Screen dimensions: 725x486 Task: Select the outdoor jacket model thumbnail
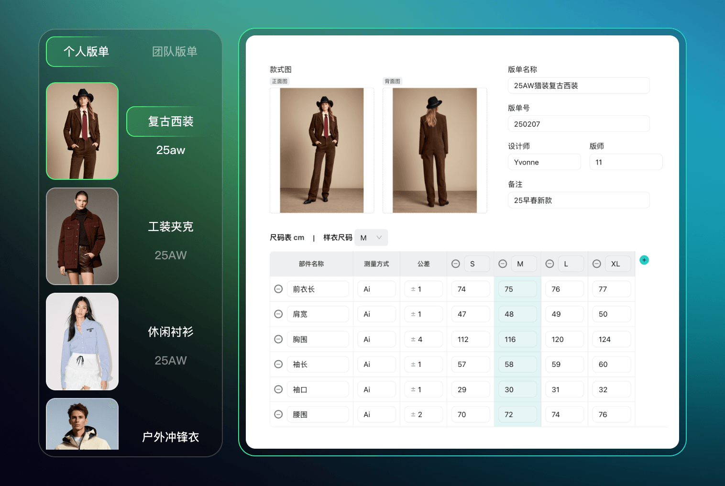[82, 424]
